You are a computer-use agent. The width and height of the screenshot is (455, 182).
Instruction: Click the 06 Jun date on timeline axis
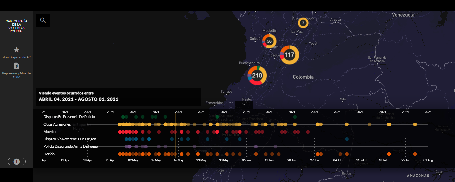click(246, 160)
